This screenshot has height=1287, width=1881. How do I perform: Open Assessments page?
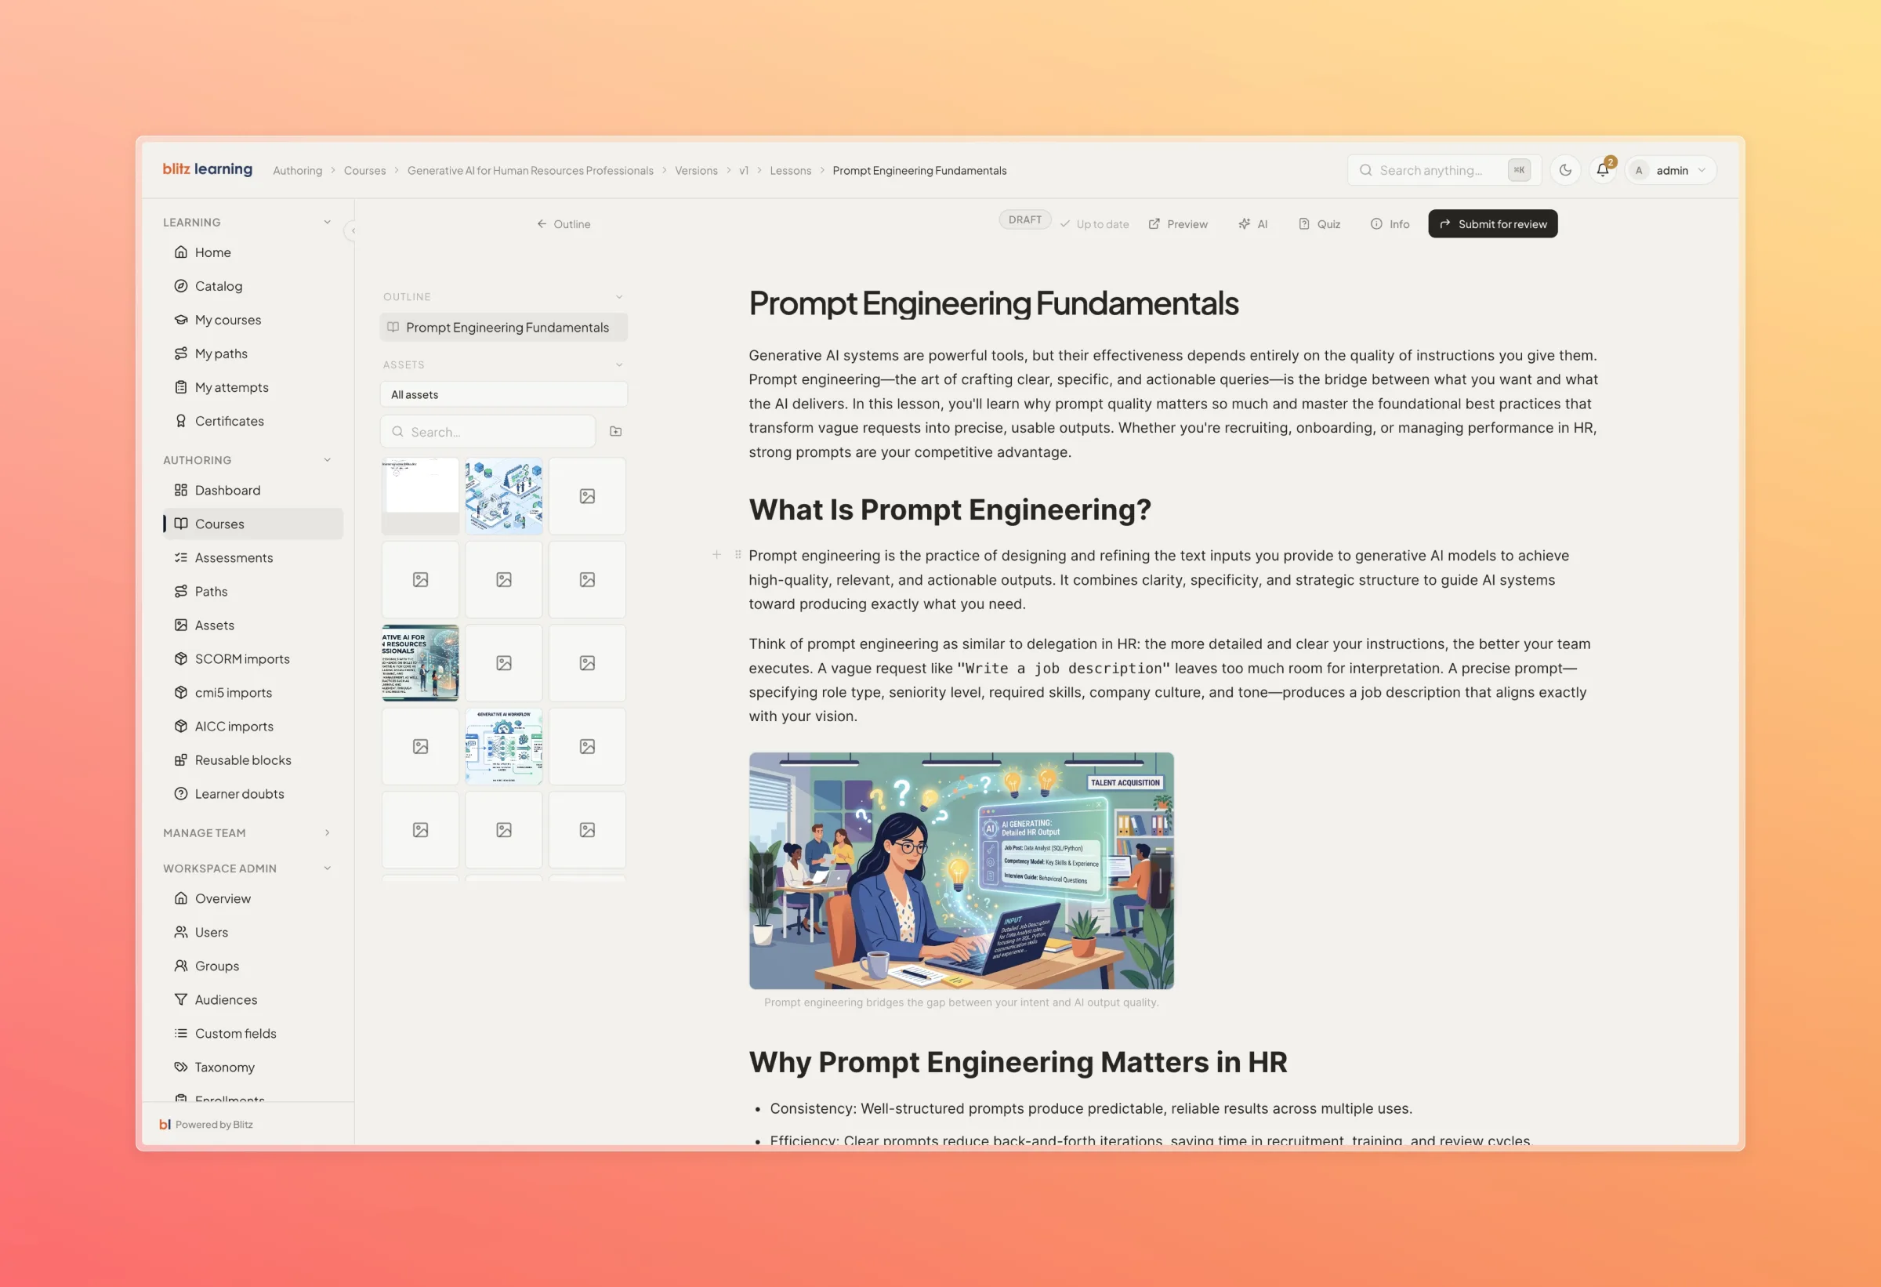point(253,558)
